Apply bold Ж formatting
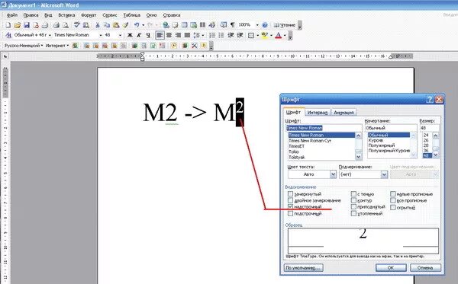The width and height of the screenshot is (458, 284). click(x=130, y=35)
